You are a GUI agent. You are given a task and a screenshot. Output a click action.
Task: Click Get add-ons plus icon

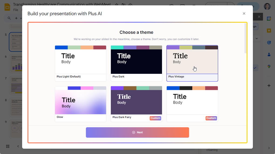click(x=269, y=86)
